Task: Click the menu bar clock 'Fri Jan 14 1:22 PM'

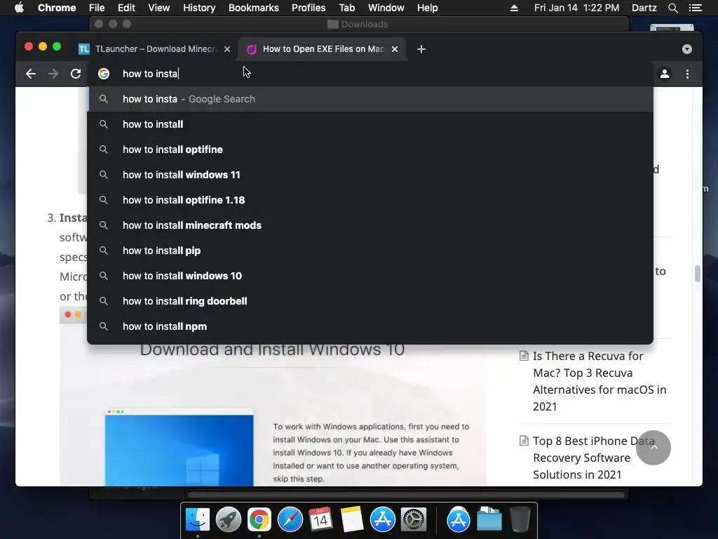Action: coord(577,8)
